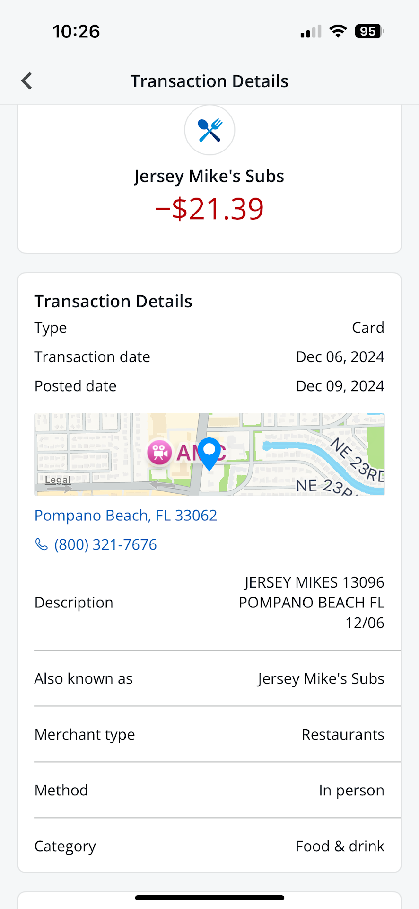
Task: Tap the pink AMC theater map icon
Action: (x=159, y=453)
